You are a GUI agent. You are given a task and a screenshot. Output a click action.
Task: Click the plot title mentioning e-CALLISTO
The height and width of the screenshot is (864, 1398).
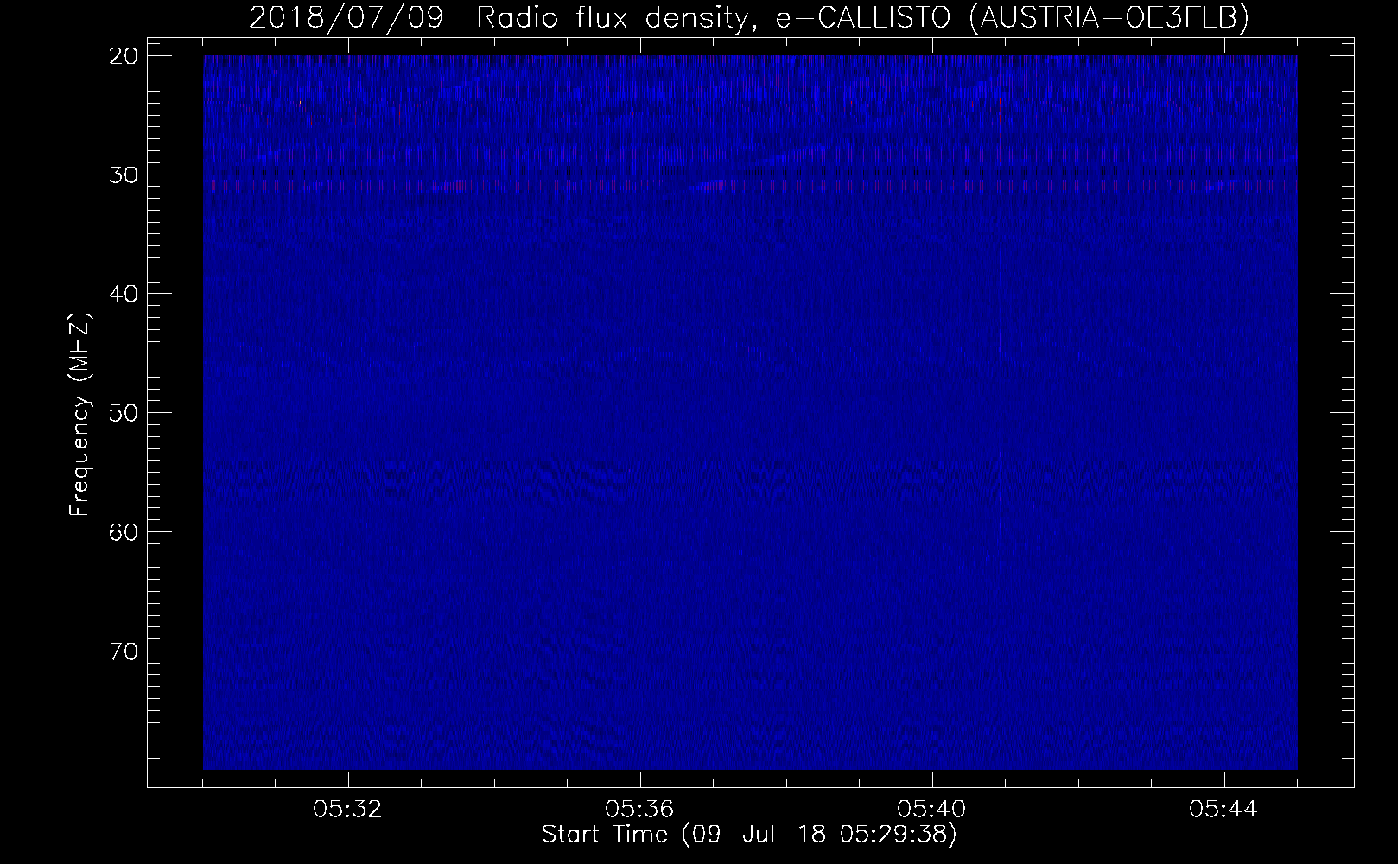pos(749,16)
